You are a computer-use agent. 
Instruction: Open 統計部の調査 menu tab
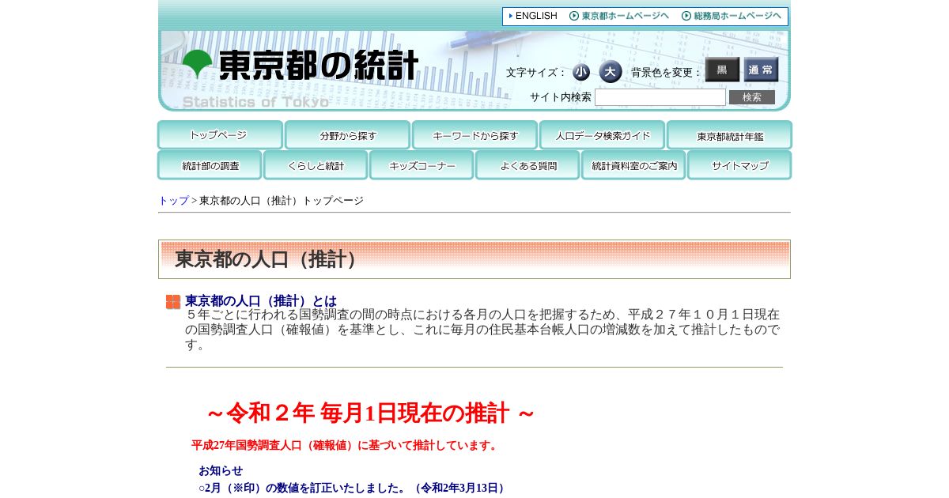210,165
